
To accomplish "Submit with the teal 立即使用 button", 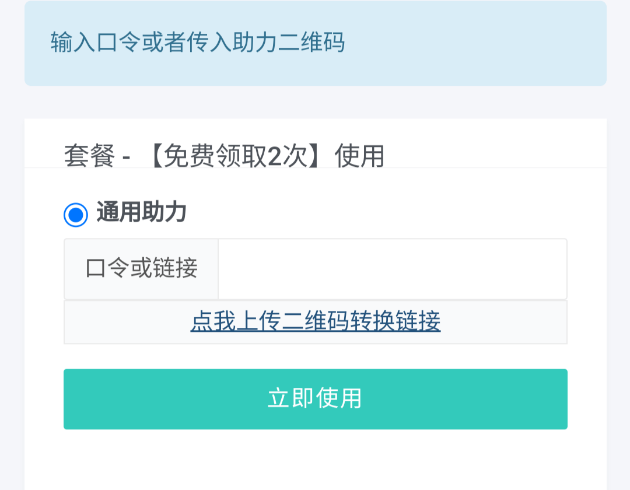I will (315, 399).
